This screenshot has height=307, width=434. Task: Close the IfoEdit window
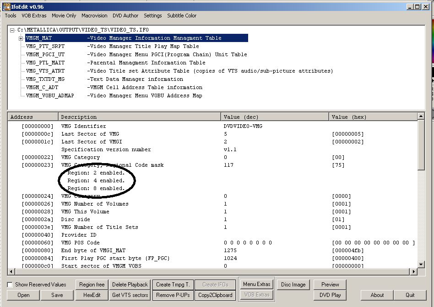tap(426, 7)
